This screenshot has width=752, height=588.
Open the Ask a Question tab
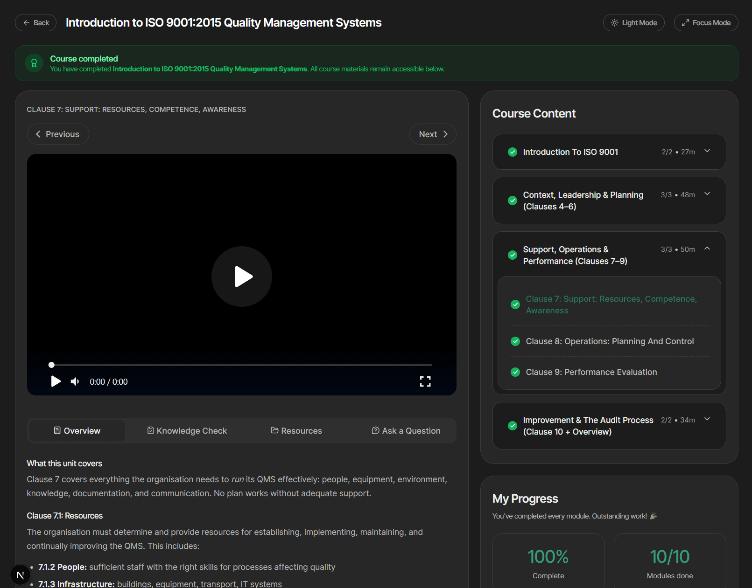tap(406, 430)
